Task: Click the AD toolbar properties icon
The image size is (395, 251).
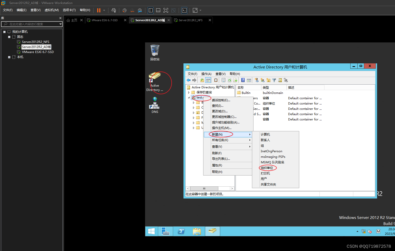Action: pos(224,80)
